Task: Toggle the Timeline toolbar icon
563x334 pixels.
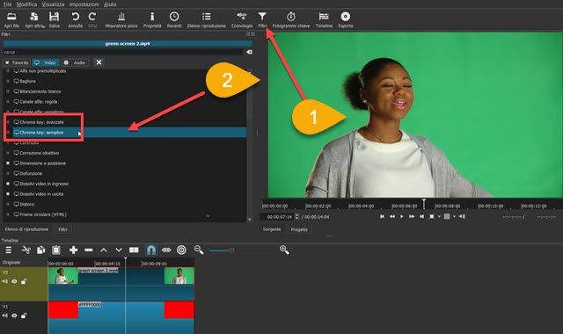Action: pyautogui.click(x=324, y=19)
